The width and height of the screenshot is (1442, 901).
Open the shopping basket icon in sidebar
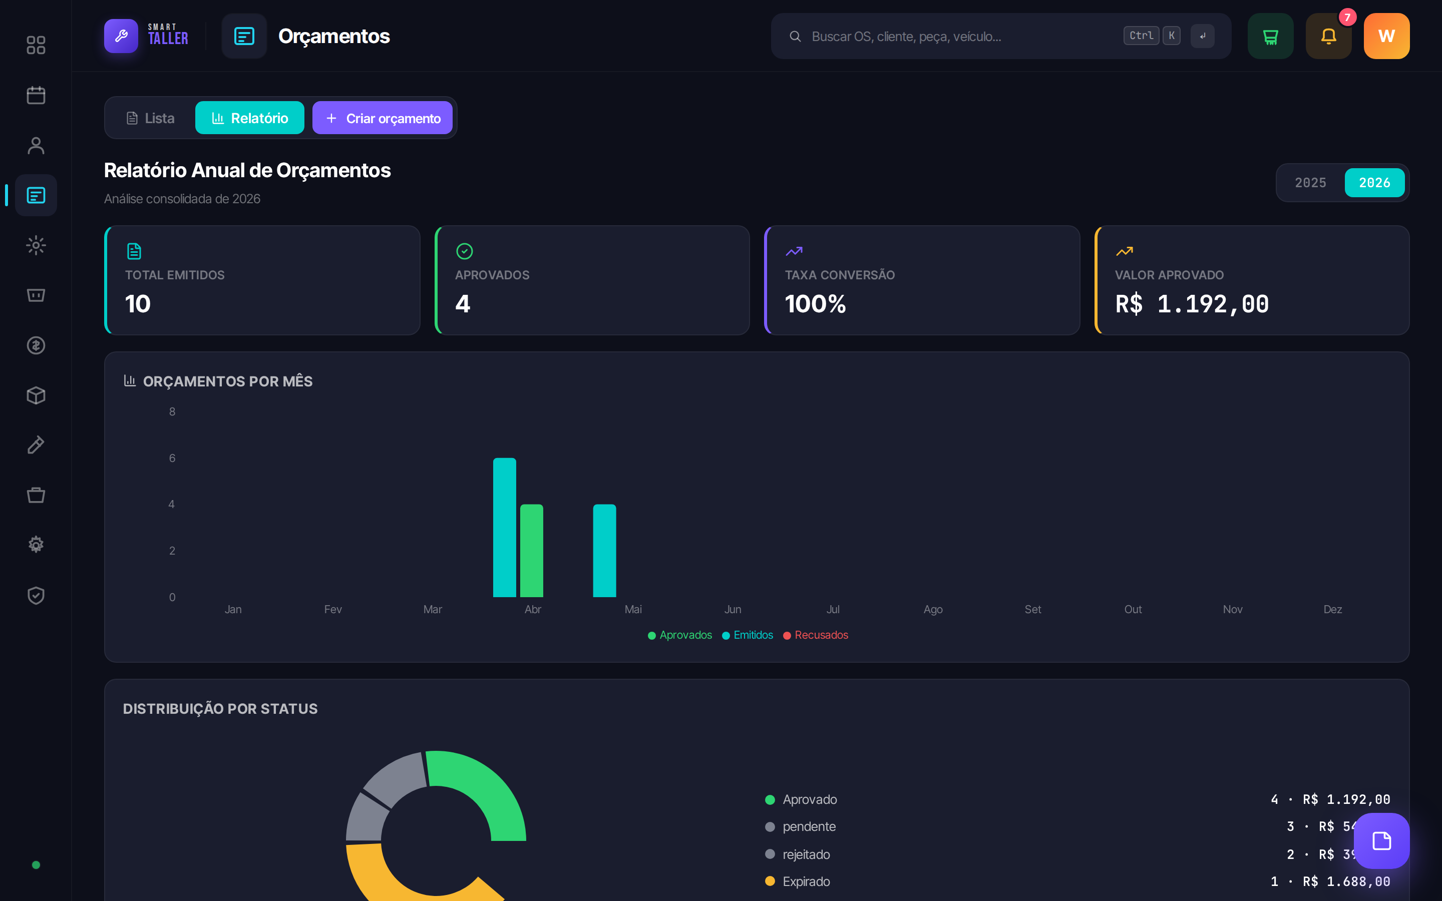pyautogui.click(x=36, y=495)
